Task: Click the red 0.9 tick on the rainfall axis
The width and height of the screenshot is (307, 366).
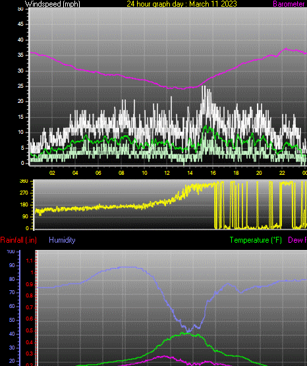Action: tap(30, 284)
